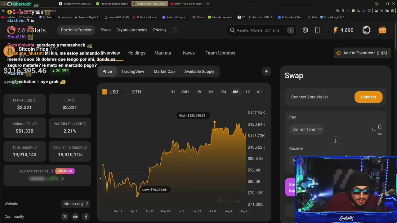Switch to the Holdings tab

(136, 53)
